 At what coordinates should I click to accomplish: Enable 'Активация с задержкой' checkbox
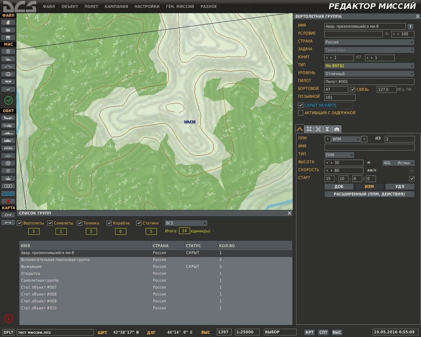point(301,113)
